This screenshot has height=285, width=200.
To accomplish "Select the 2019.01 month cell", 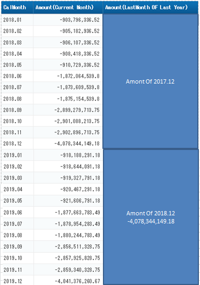I will click(18, 155).
